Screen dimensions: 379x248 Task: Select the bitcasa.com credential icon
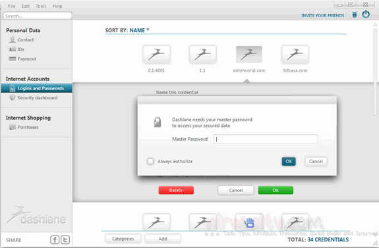point(295,55)
